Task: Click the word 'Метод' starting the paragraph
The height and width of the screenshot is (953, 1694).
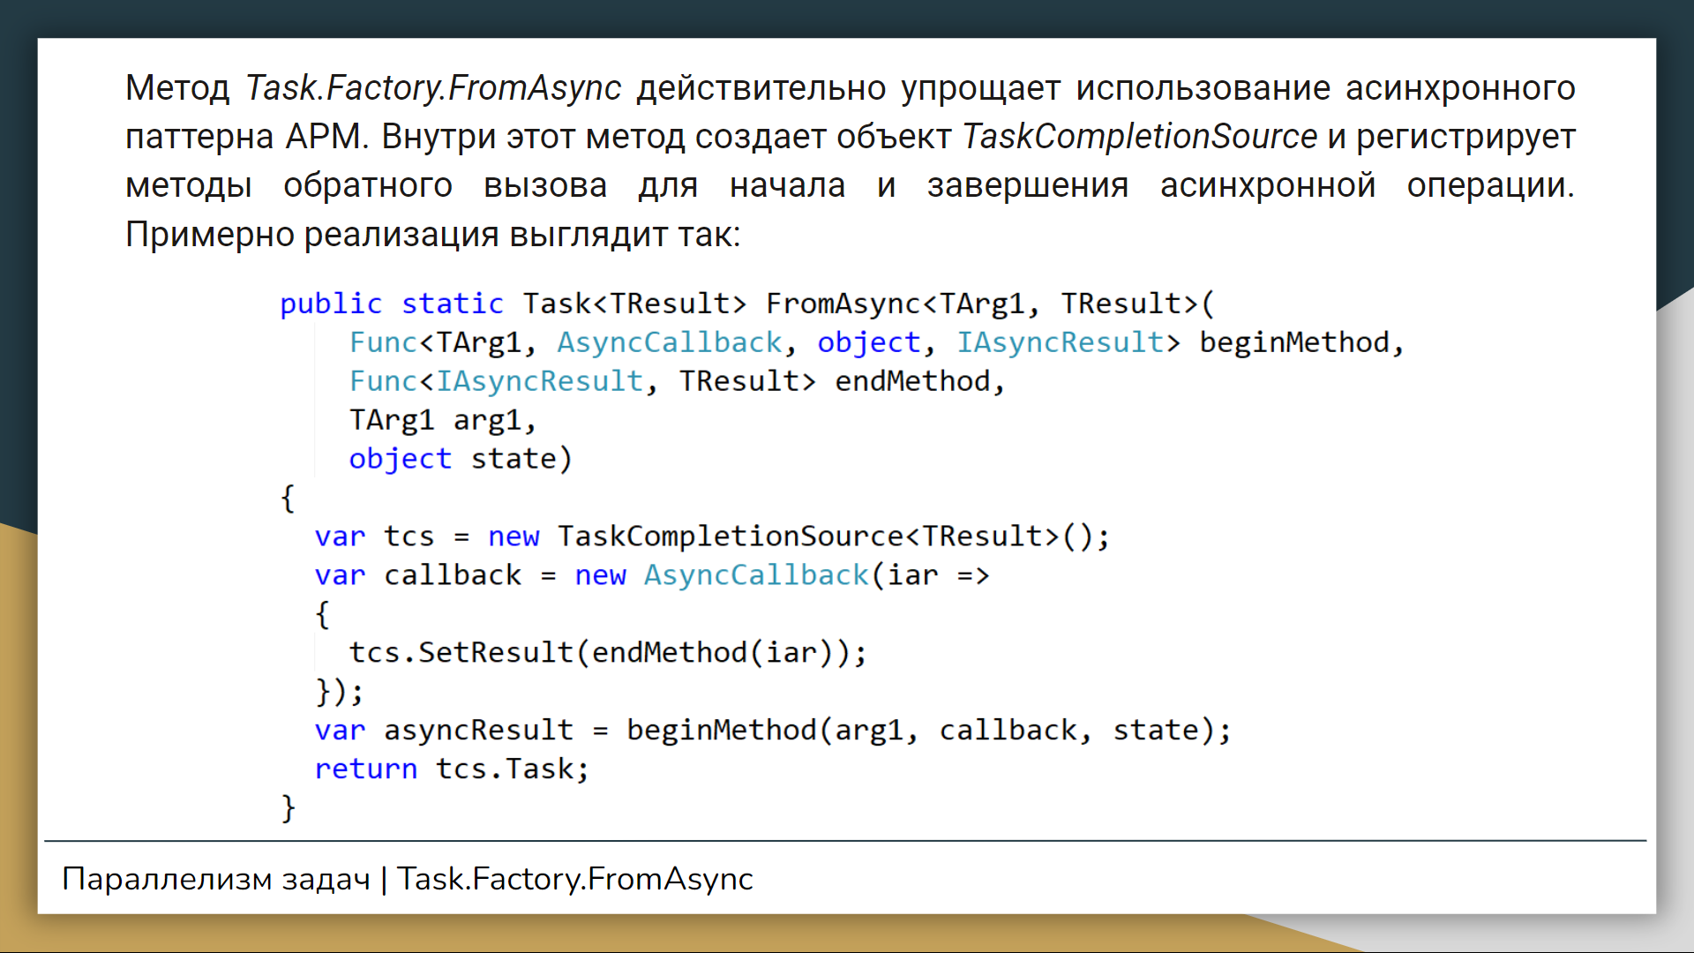Action: pyautogui.click(x=176, y=88)
